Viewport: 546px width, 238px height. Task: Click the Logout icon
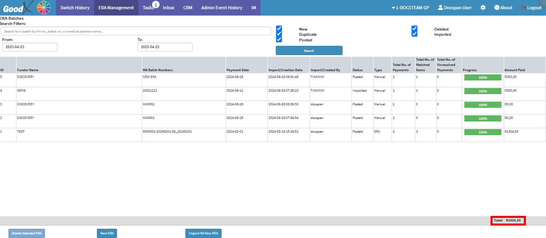click(523, 8)
